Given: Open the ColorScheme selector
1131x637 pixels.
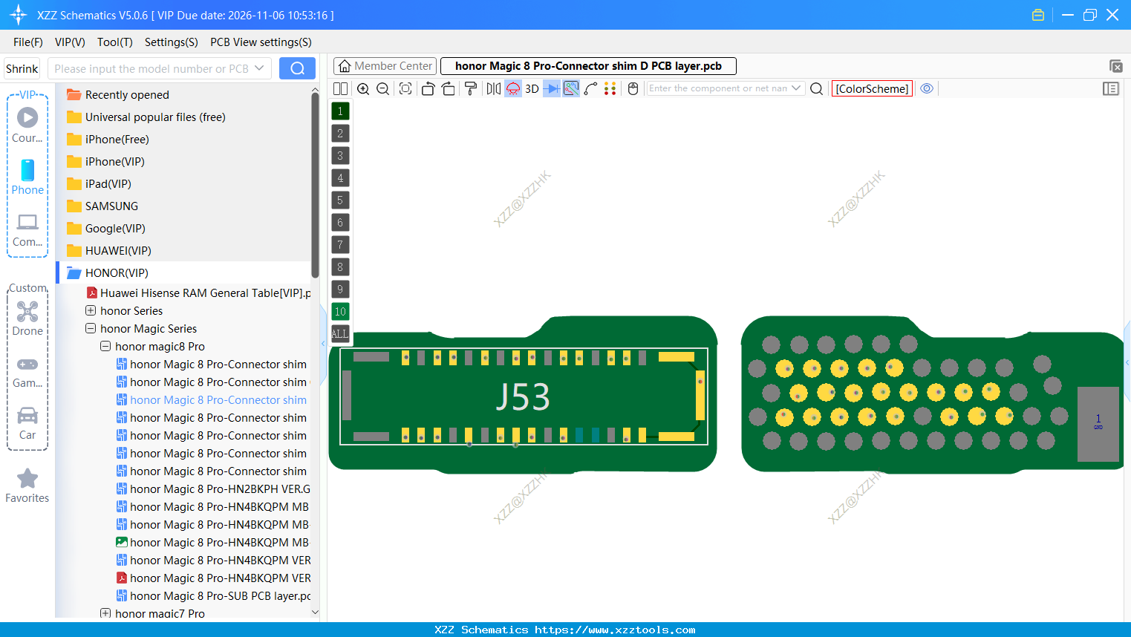Looking at the screenshot, I should tap(872, 88).
